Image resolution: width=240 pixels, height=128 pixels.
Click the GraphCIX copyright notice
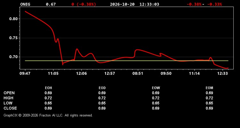48,115
